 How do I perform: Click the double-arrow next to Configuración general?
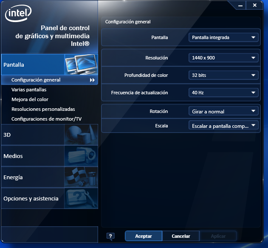(x=92, y=80)
